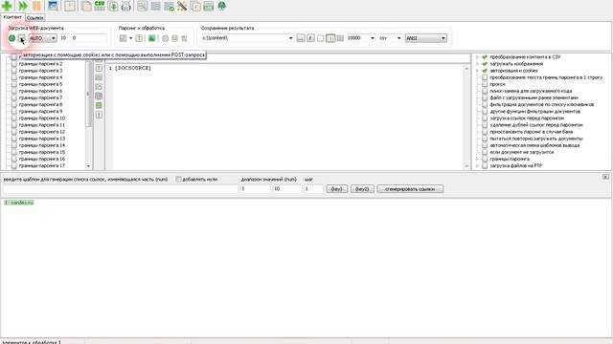Toggle checkbox границы парсинга 14
The image size is (613, 344).
[14, 145]
